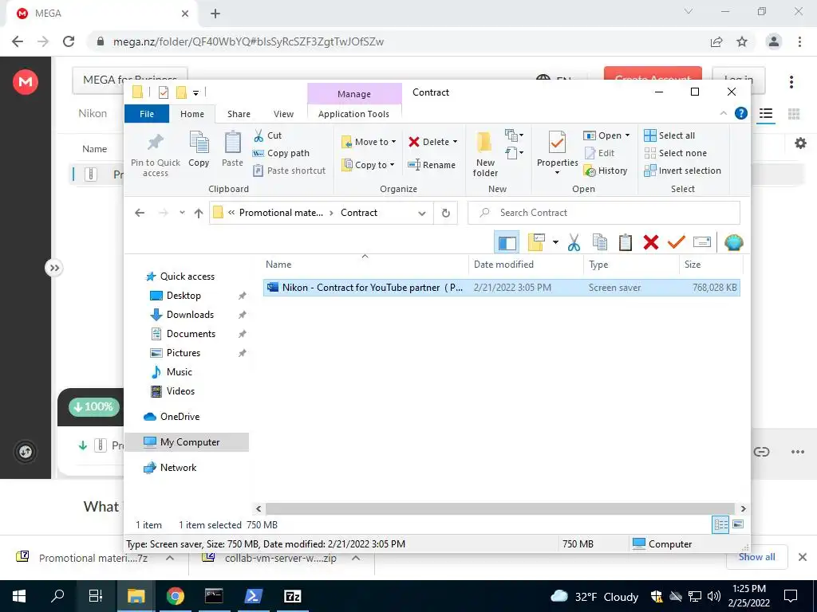Click the blue shell icon in lower toolbar
817x612 pixels.
734,242
